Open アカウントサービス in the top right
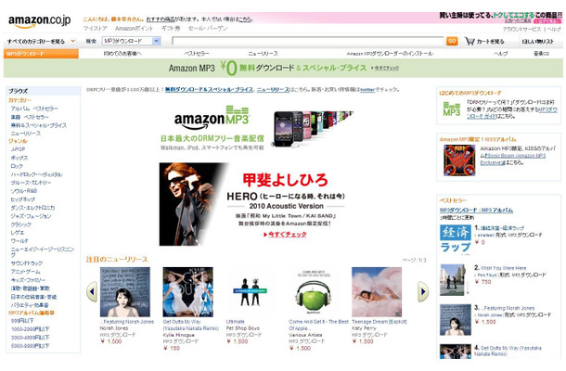The width and height of the screenshot is (566, 371). click(521, 29)
